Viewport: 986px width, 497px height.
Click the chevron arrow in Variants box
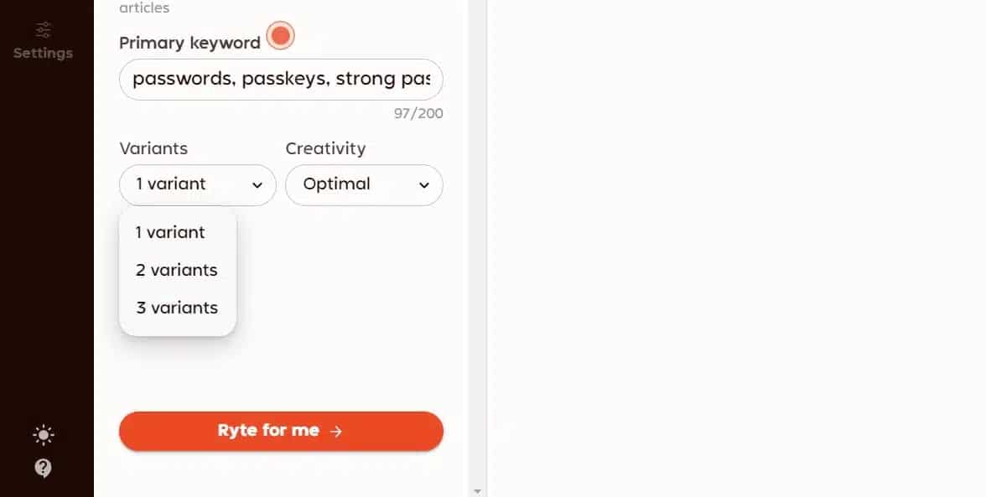(x=257, y=185)
